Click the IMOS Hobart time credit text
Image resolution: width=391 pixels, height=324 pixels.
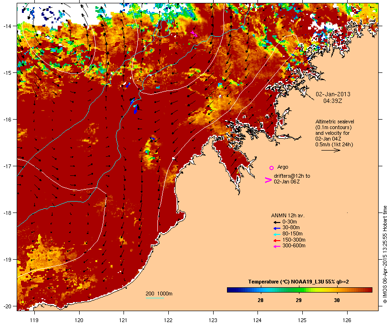385,254
